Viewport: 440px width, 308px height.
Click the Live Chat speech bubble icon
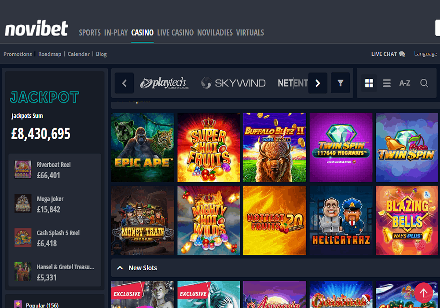pos(402,54)
